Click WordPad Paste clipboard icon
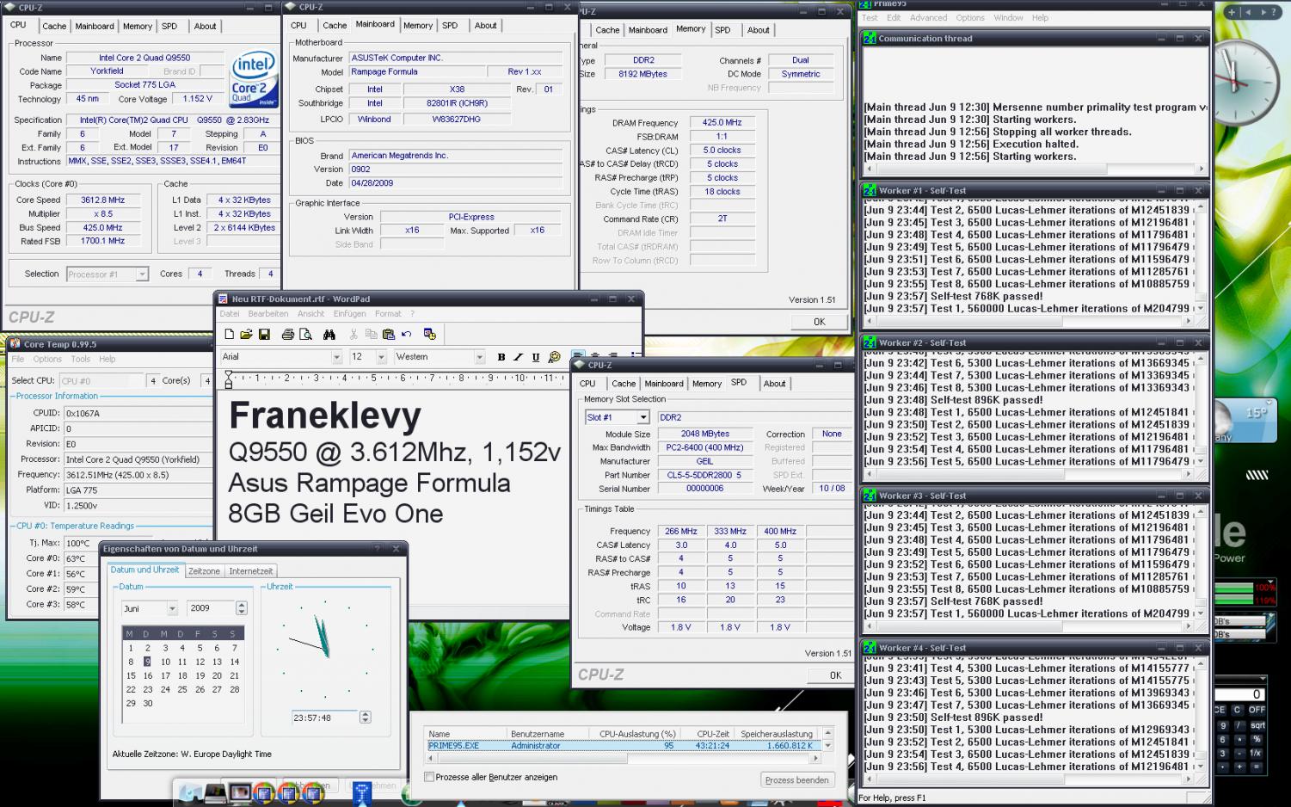This screenshot has width=1291, height=807. coord(389,334)
